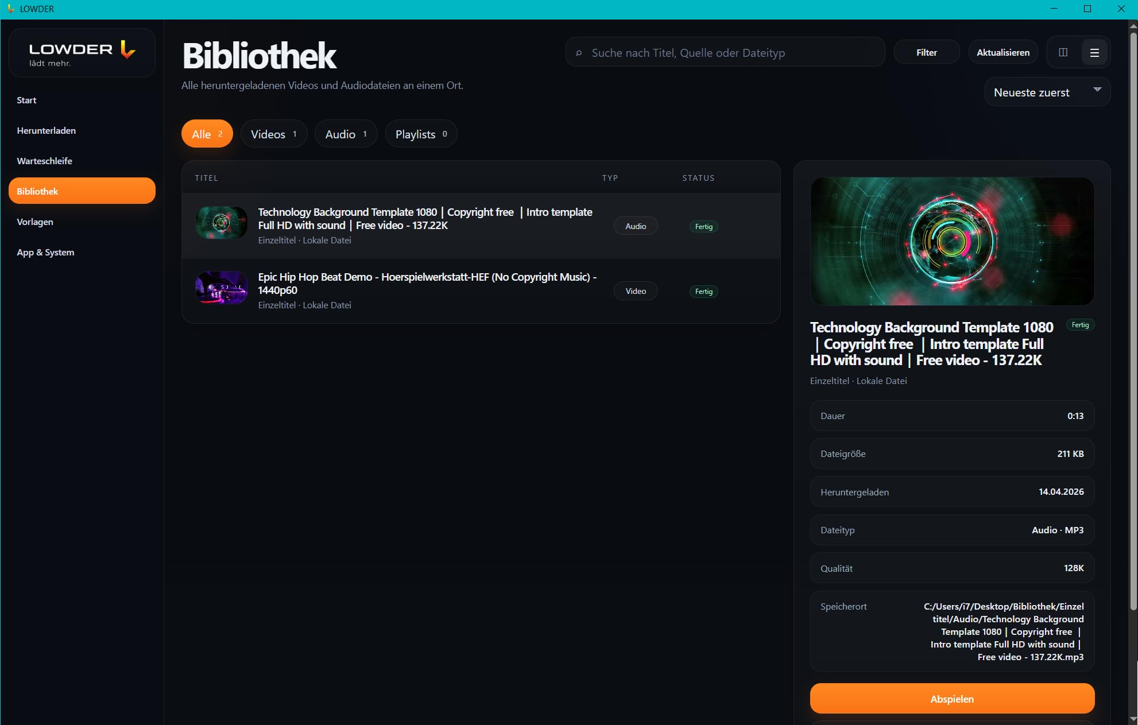This screenshot has height=725, width=1138.
Task: Click the LOWDER app icon in the title bar
Action: tap(11, 9)
